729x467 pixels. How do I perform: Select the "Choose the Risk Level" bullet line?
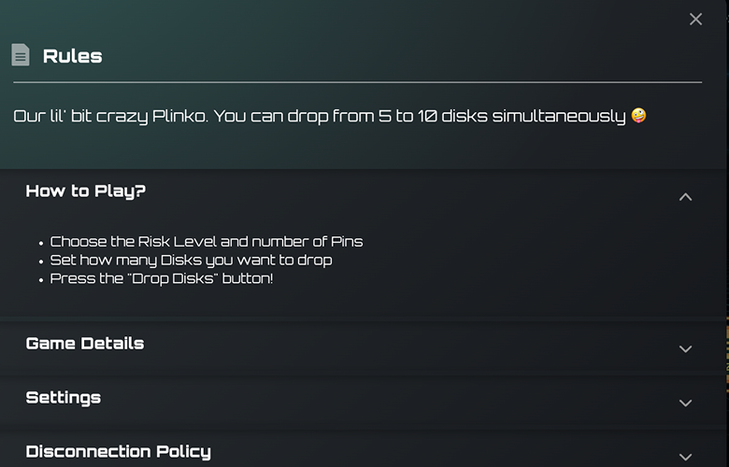207,242
